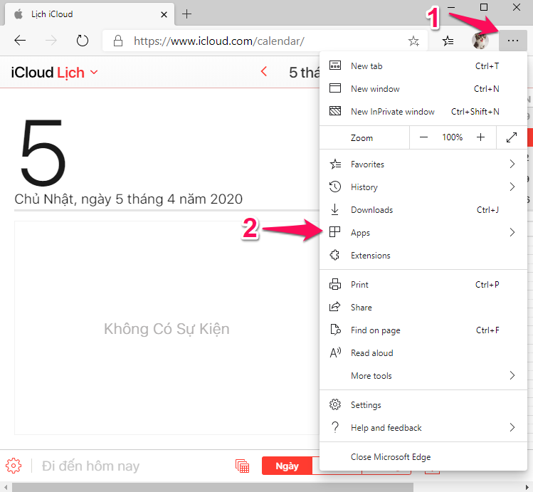The height and width of the screenshot is (492, 533).
Task: Choose New tab from the menu
Action: point(423,66)
